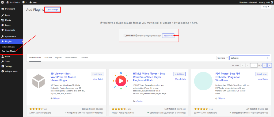Switch to the Recommended tab
Viewport: 274px width, 117px height.
pyautogui.click(x=71, y=58)
